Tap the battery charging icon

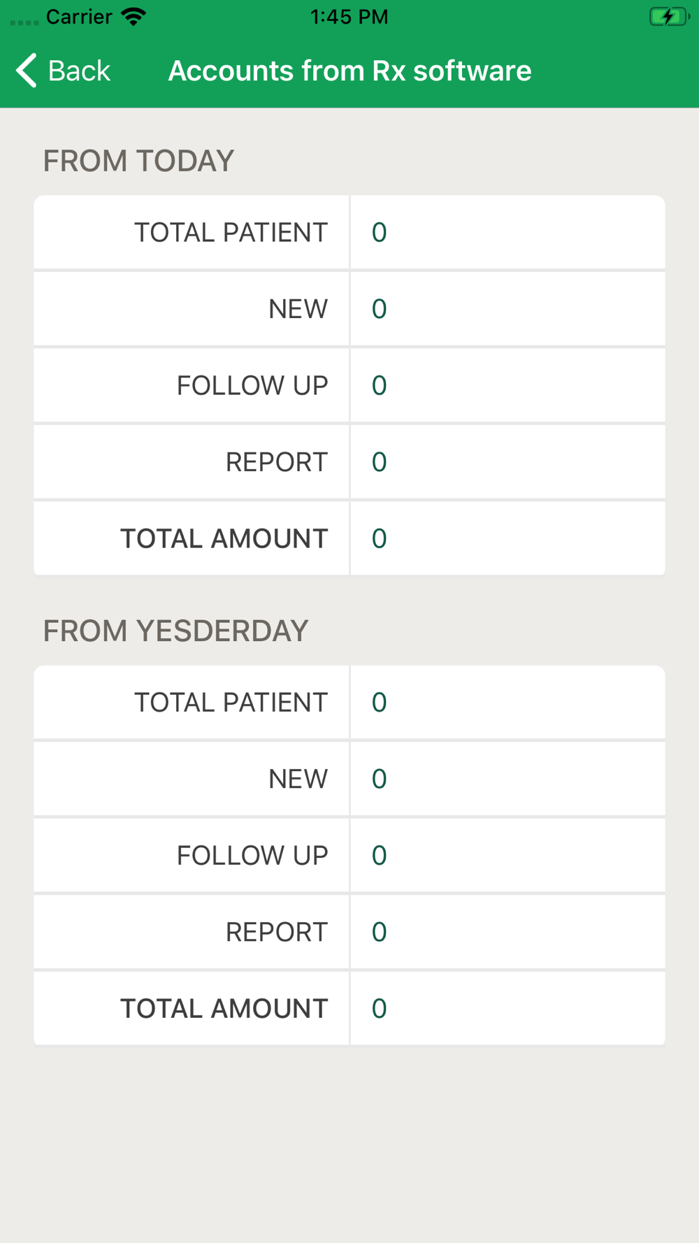point(669,16)
